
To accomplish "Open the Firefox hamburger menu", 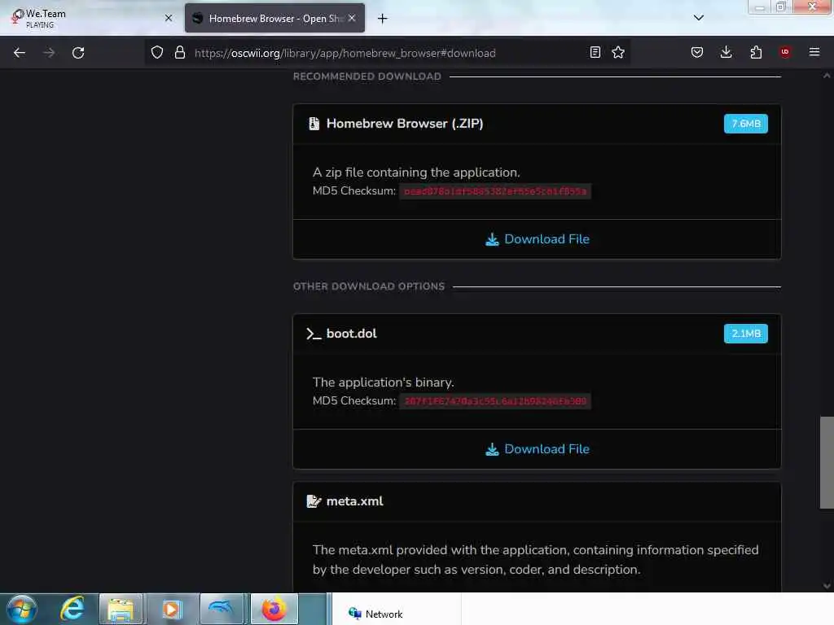I will coord(814,52).
